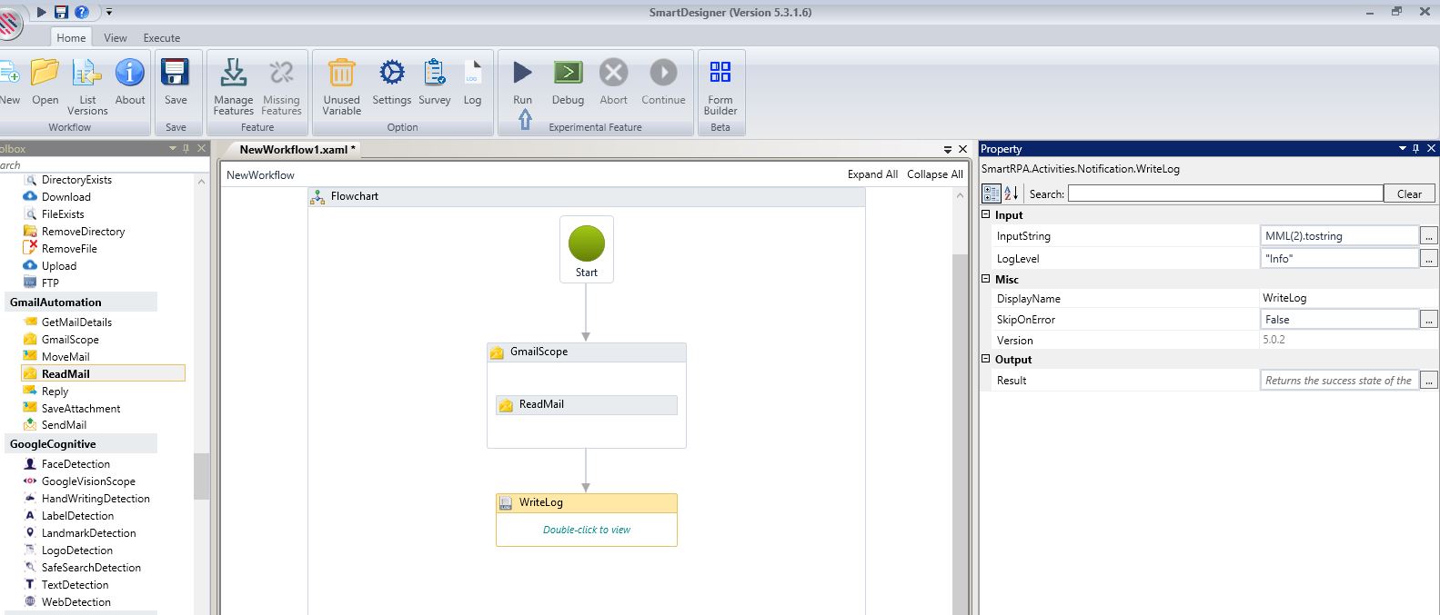This screenshot has width=1440, height=615.
Task: Open a workflow with the Open icon
Action: click(x=45, y=73)
